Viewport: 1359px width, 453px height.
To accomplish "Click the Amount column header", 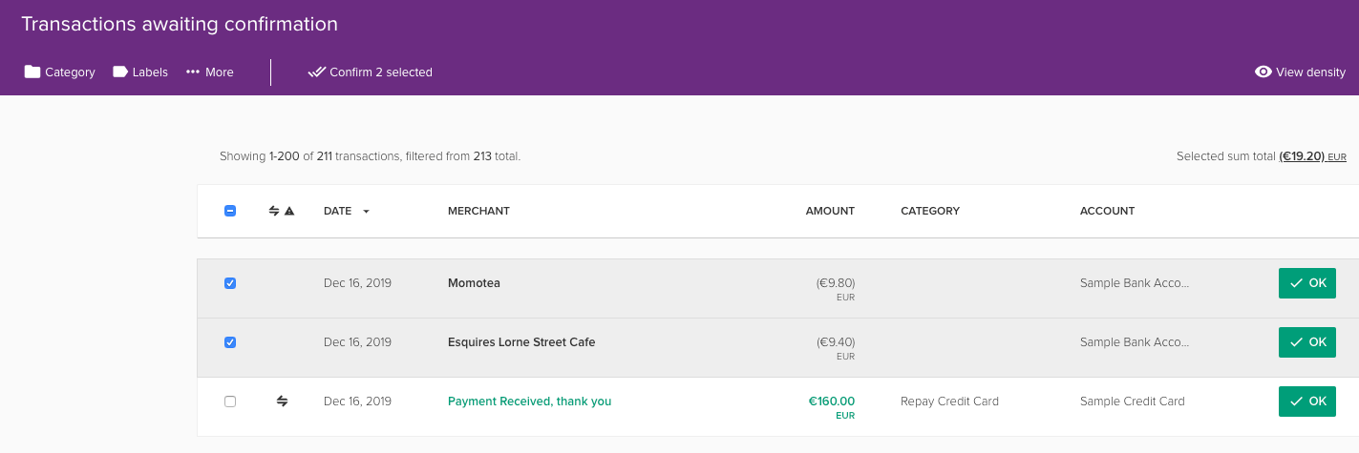I will pos(830,211).
